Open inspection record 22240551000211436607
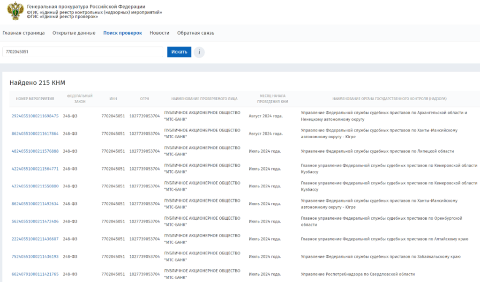This screenshot has height=282, width=480. [x=35, y=239]
